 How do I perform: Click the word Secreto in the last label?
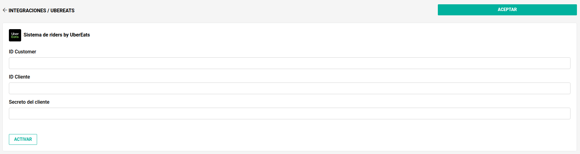pyautogui.click(x=17, y=102)
